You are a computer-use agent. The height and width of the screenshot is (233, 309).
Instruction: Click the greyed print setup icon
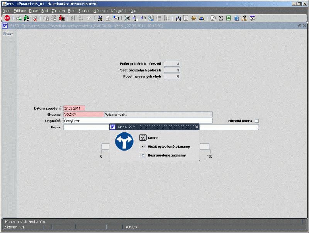[108, 18]
